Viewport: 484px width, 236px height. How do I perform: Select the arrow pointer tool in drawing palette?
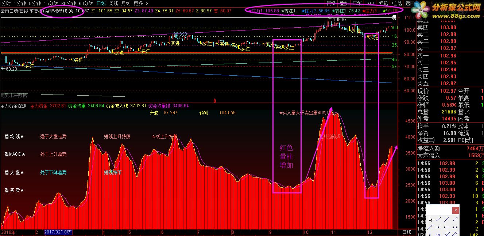click(430, 219)
